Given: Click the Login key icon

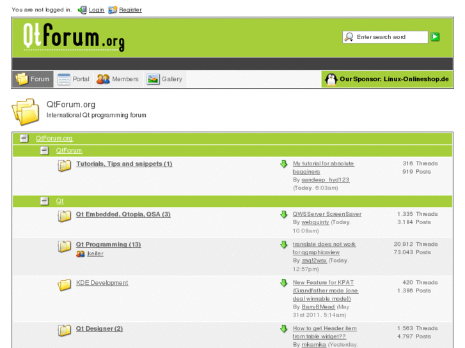Looking at the screenshot, I should coord(82,10).
